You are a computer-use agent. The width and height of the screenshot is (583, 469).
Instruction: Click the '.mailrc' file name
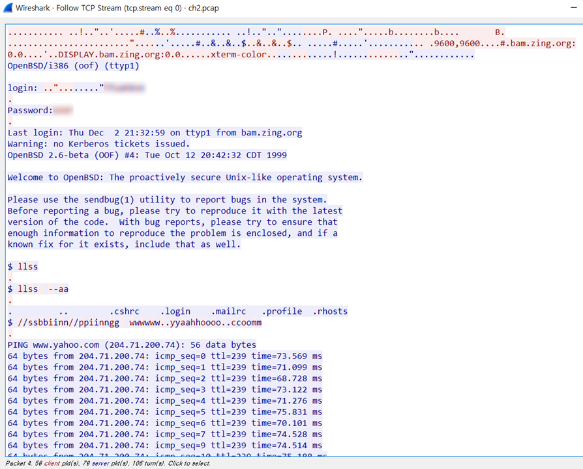tap(228, 311)
